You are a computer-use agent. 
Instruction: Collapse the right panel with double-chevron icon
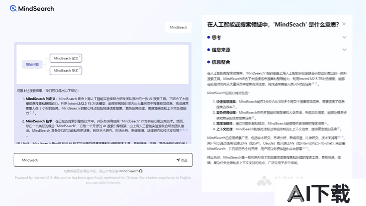click(344, 24)
